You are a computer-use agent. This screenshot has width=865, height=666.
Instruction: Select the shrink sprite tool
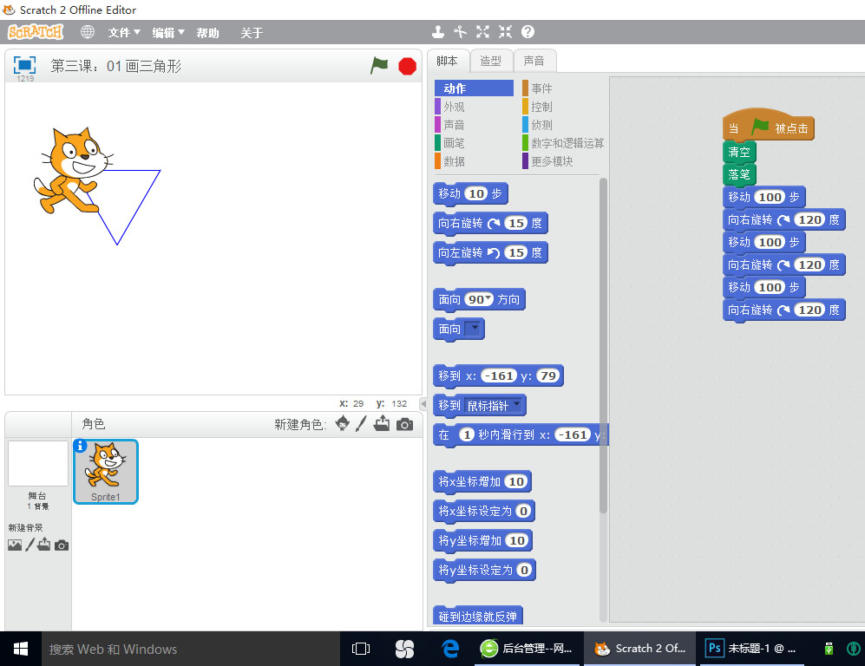tap(505, 32)
